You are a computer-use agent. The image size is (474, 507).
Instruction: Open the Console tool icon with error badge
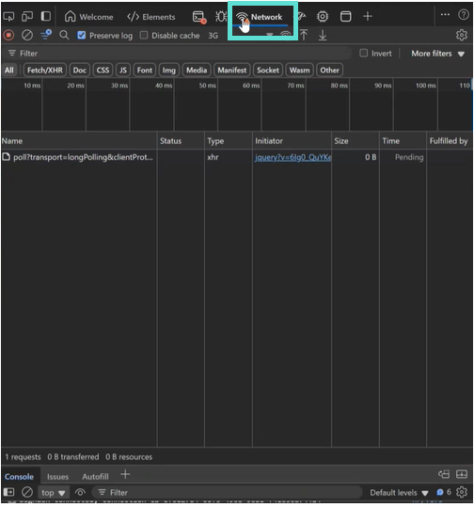198,17
